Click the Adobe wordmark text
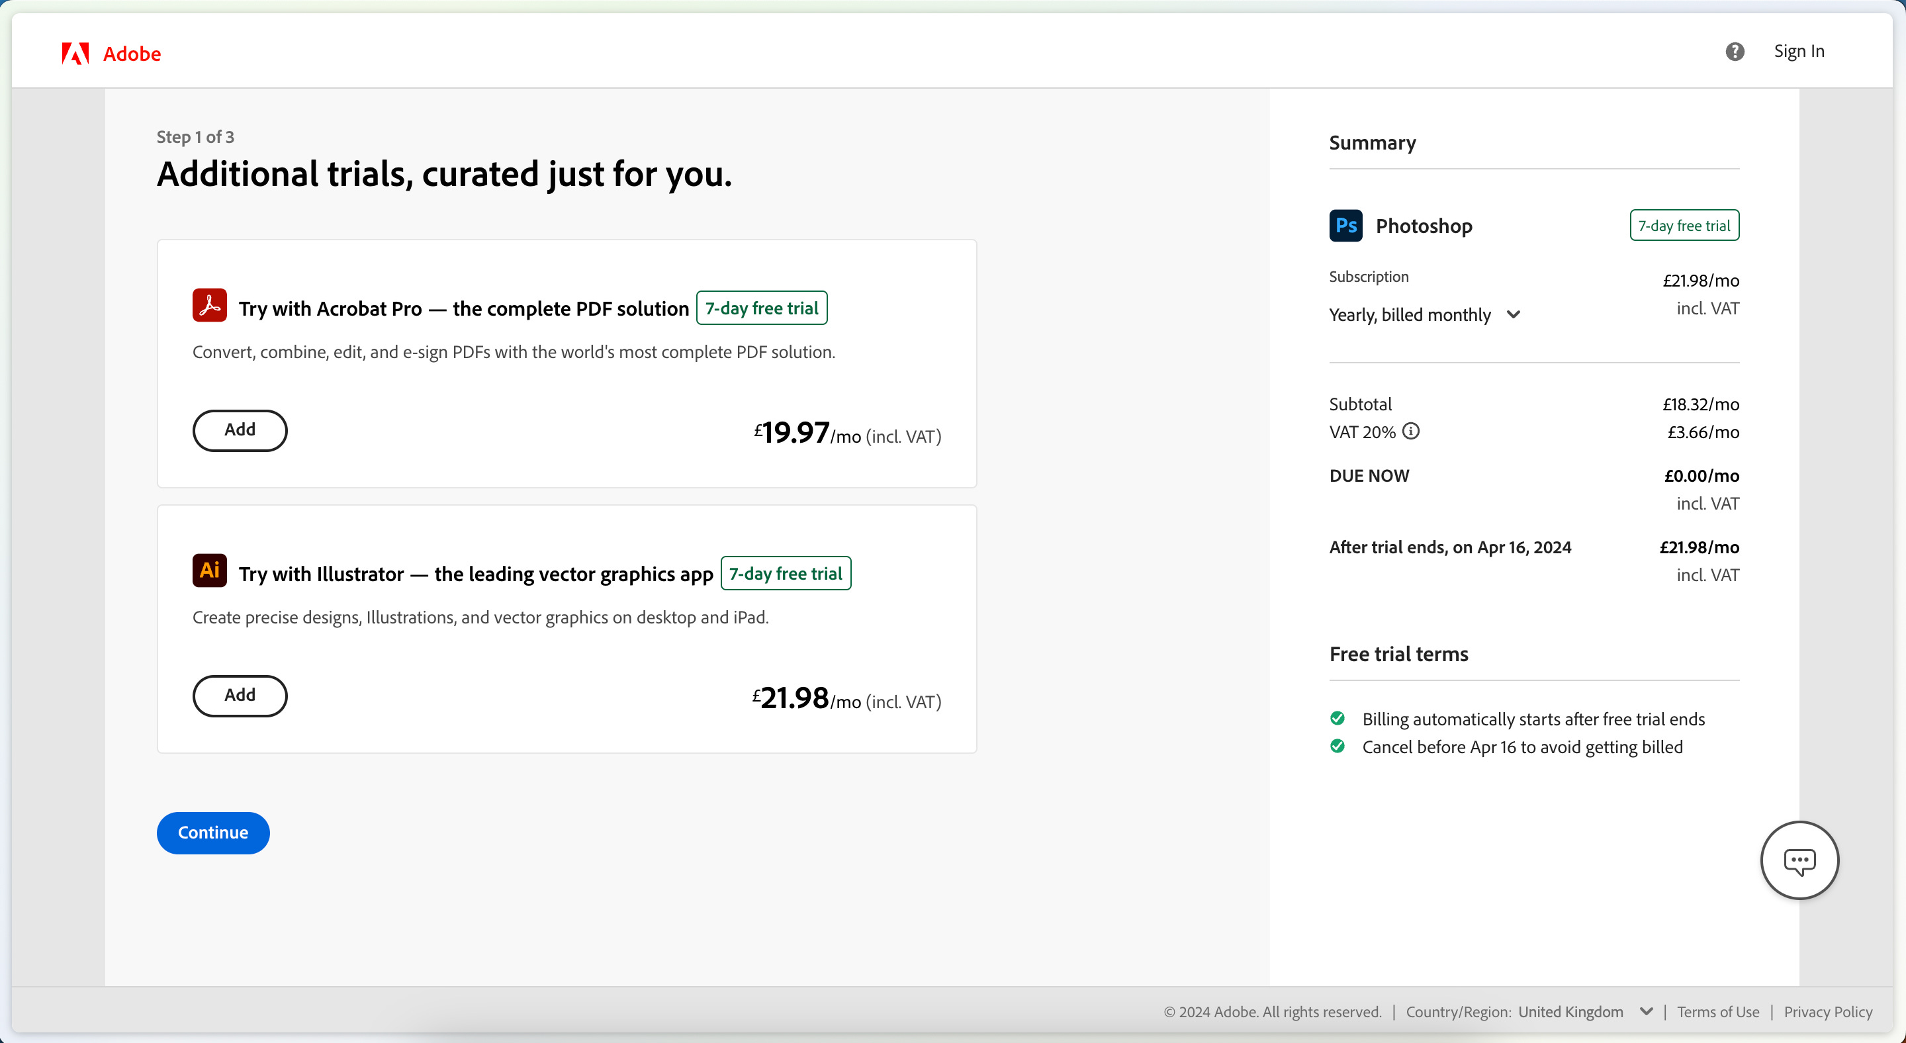Screen dimensions: 1906x1043 coord(132,54)
